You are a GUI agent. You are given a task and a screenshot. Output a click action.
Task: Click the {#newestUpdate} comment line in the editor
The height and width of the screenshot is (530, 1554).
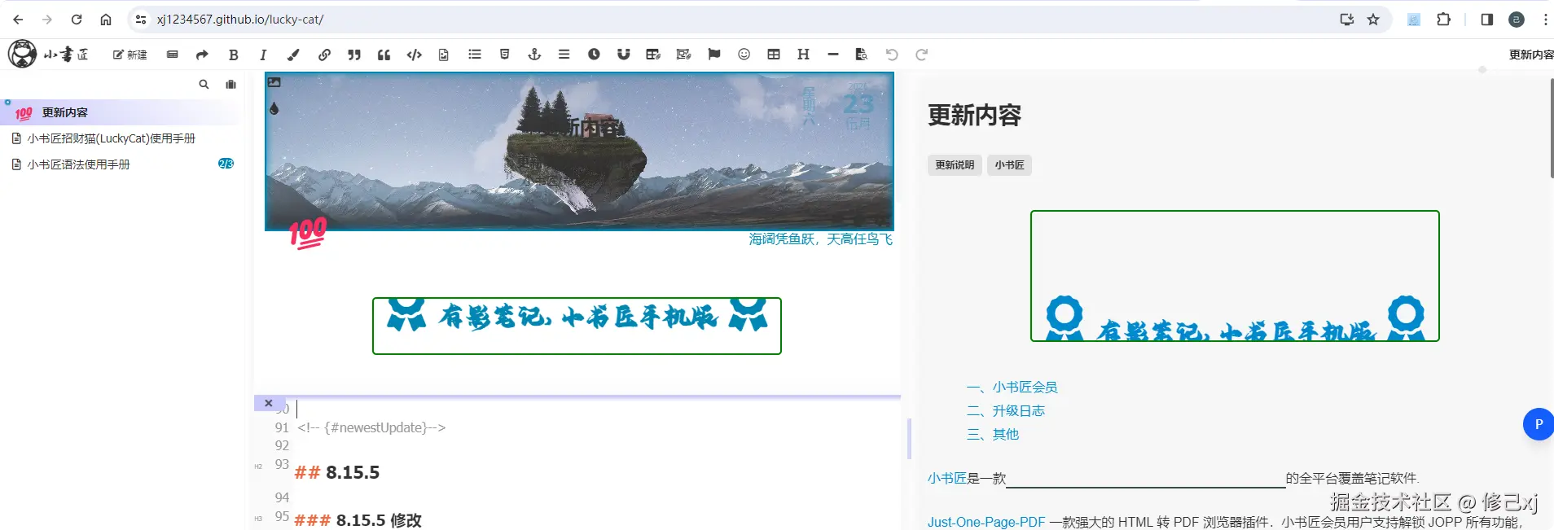pyautogui.click(x=371, y=427)
